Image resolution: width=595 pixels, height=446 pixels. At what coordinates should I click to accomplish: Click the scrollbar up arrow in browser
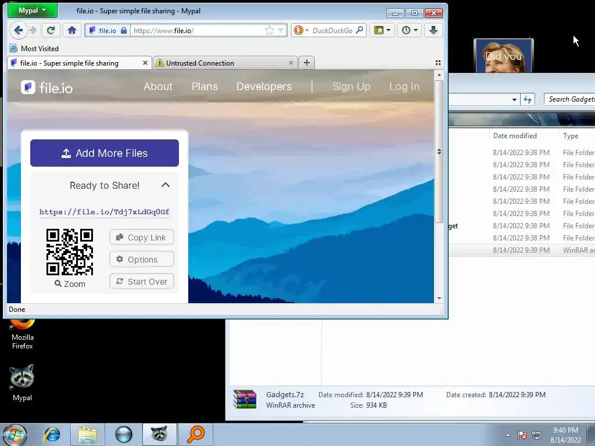pyautogui.click(x=439, y=75)
